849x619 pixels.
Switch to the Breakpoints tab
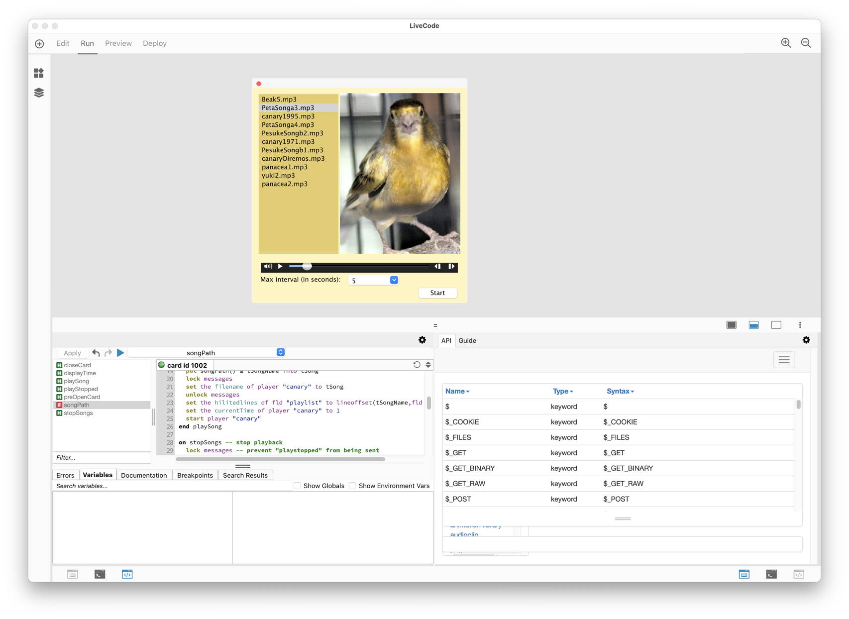(x=195, y=475)
